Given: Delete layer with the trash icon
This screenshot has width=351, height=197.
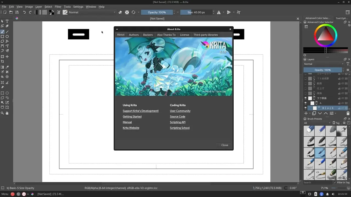Looking at the screenshot, I should pos(348,113).
